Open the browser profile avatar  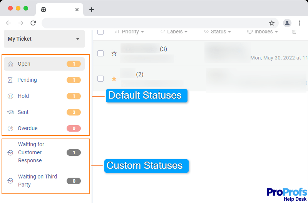[x=287, y=23]
